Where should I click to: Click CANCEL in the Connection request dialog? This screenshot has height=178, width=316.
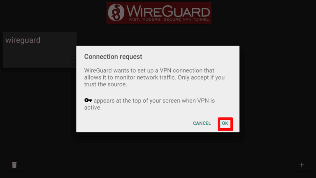tap(202, 123)
